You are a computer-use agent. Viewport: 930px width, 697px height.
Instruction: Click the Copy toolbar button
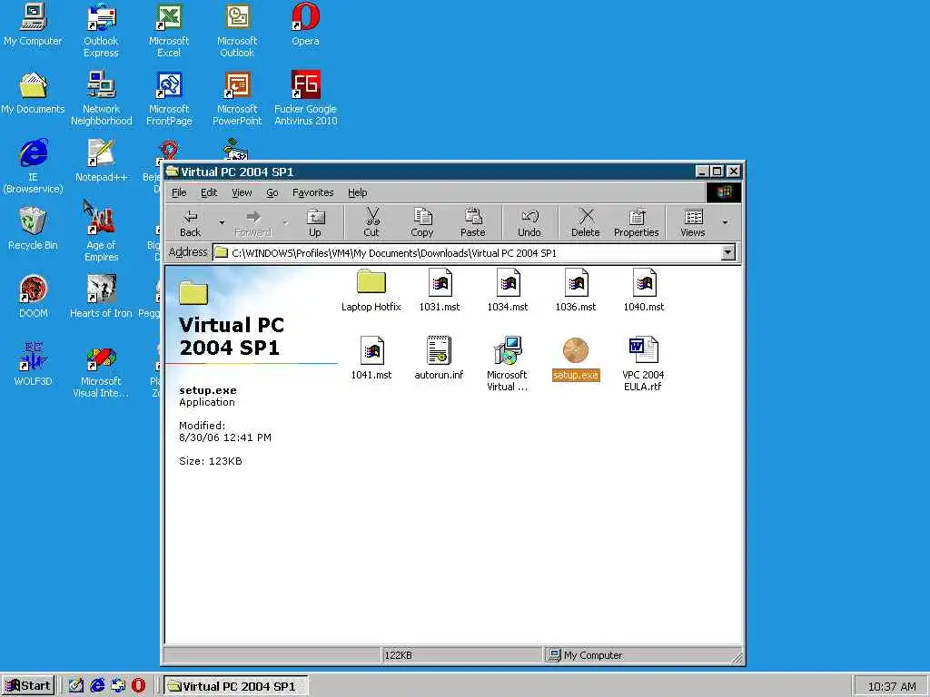click(x=422, y=223)
